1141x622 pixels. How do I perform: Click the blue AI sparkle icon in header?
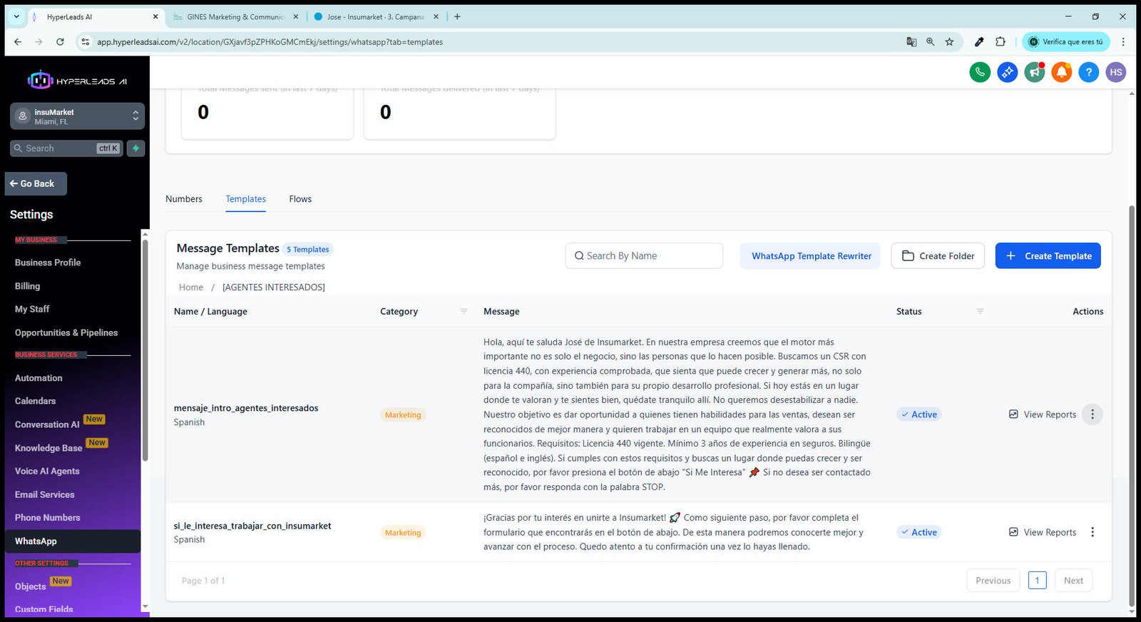(x=1007, y=72)
